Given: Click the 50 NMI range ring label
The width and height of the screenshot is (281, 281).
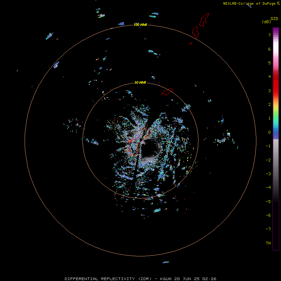Looking at the screenshot, I should 140,82.
